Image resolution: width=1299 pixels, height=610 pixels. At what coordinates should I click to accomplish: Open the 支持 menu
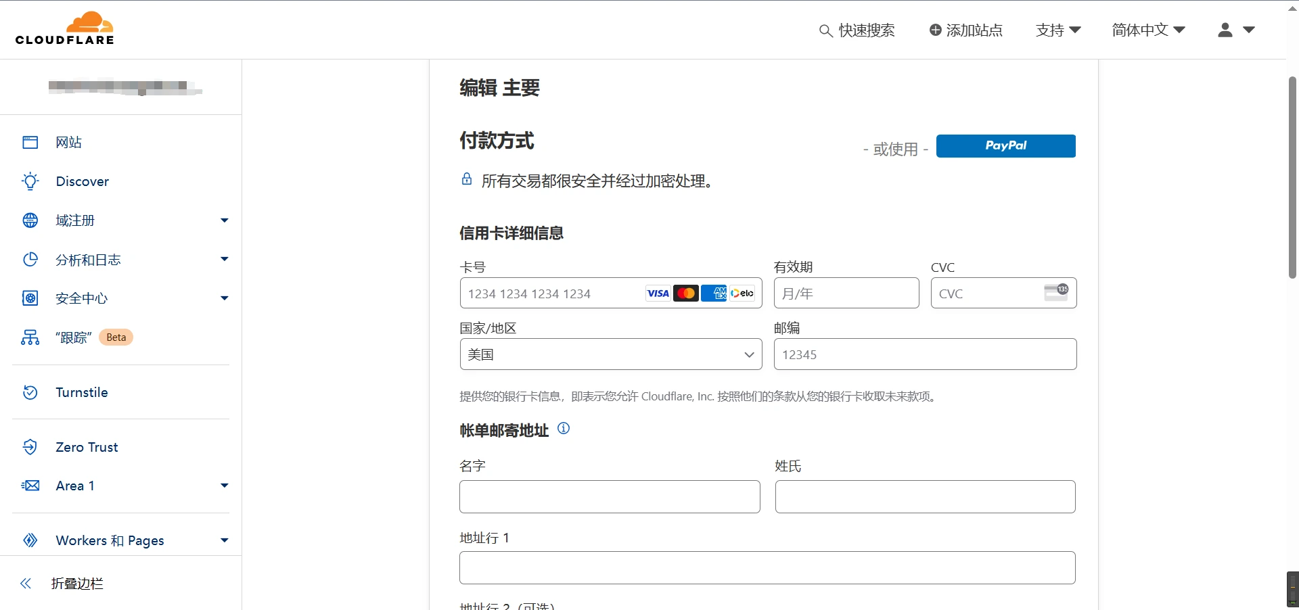tap(1057, 30)
